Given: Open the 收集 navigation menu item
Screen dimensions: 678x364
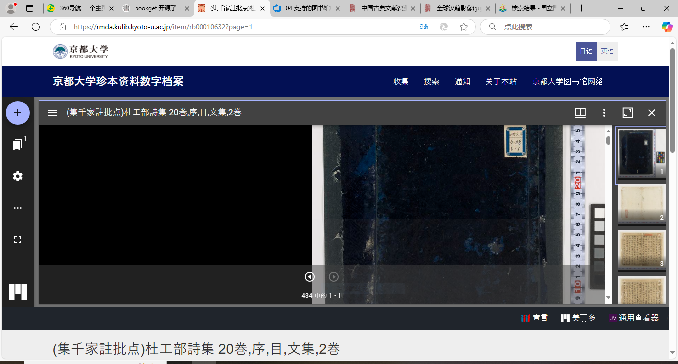Looking at the screenshot, I should coord(401,81).
